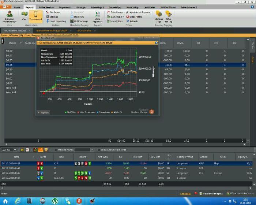The height and width of the screenshot is (205, 256).
Task: Open the Table Scanner 2 tab
Action: pos(189,7)
